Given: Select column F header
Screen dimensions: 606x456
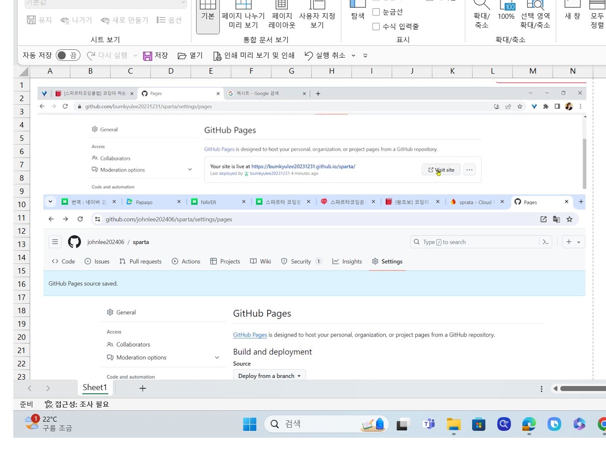Looking at the screenshot, I should click(x=251, y=71).
